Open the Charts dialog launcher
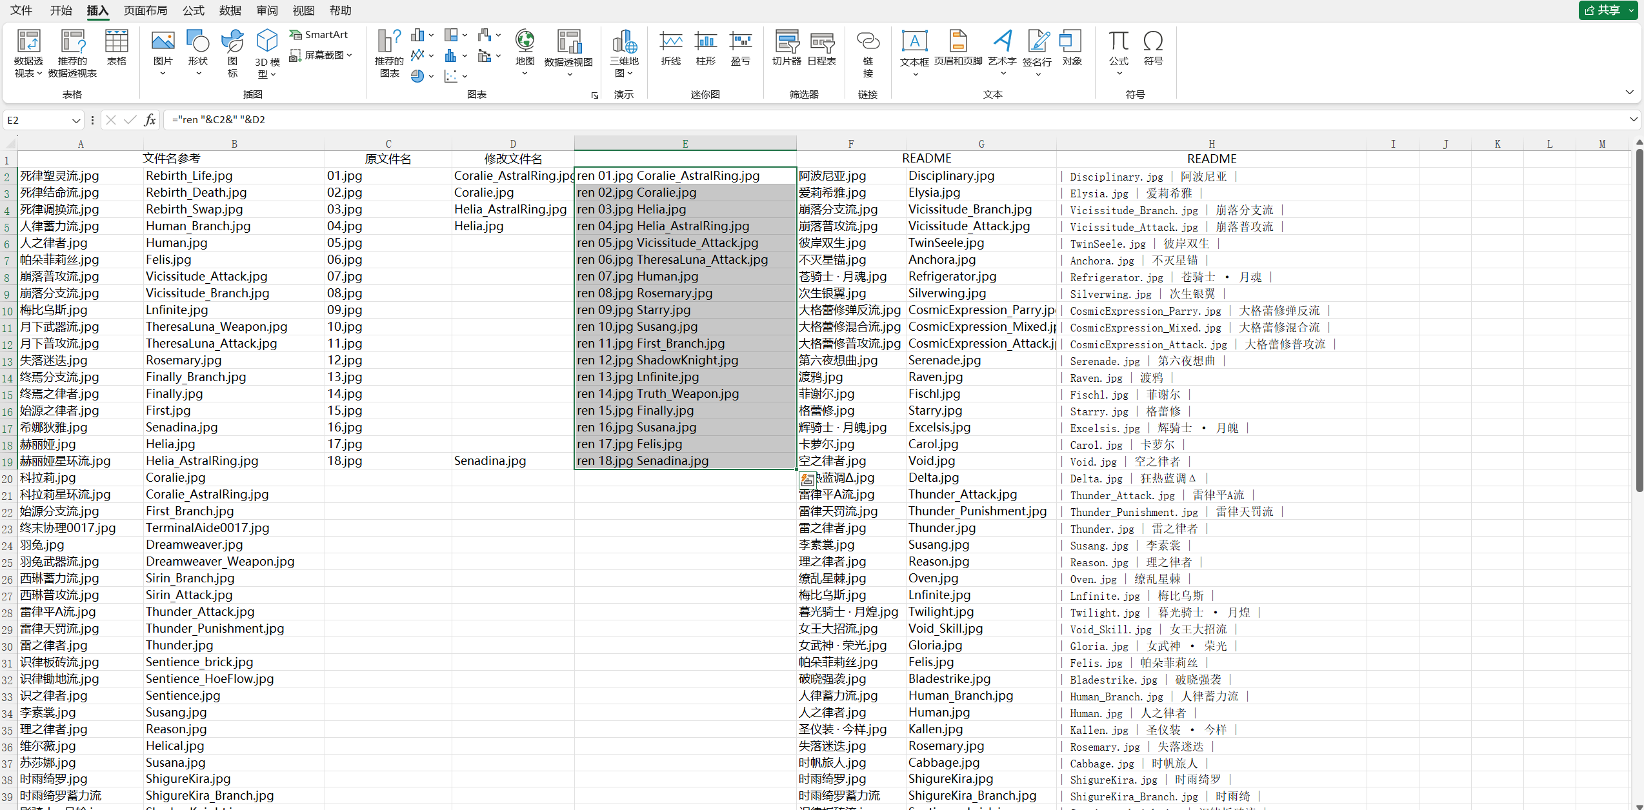 594,95
